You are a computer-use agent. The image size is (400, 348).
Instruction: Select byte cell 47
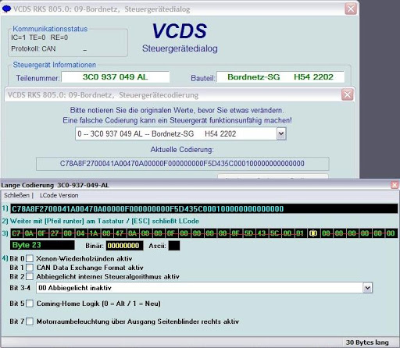pos(120,233)
